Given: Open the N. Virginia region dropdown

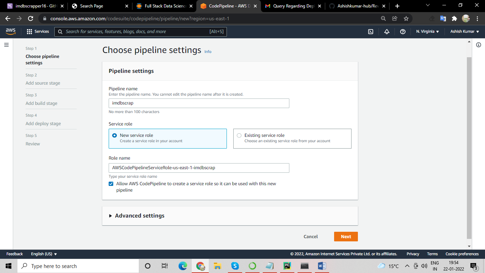Looking at the screenshot, I should 427,32.
